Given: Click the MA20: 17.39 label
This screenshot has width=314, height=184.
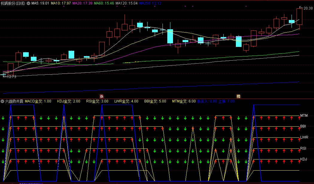Looking at the screenshot, I should coord(82,3).
